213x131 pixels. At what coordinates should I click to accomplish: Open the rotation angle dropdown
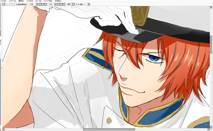55,4
